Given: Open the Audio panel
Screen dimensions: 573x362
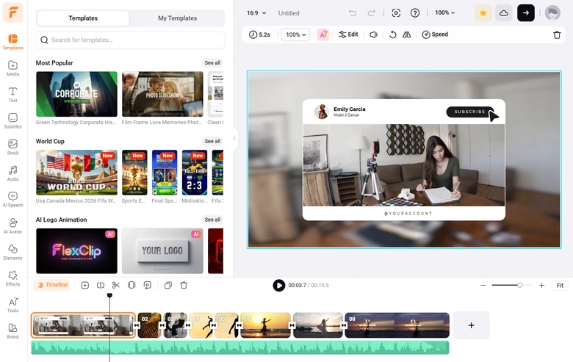Looking at the screenshot, I should [12, 173].
